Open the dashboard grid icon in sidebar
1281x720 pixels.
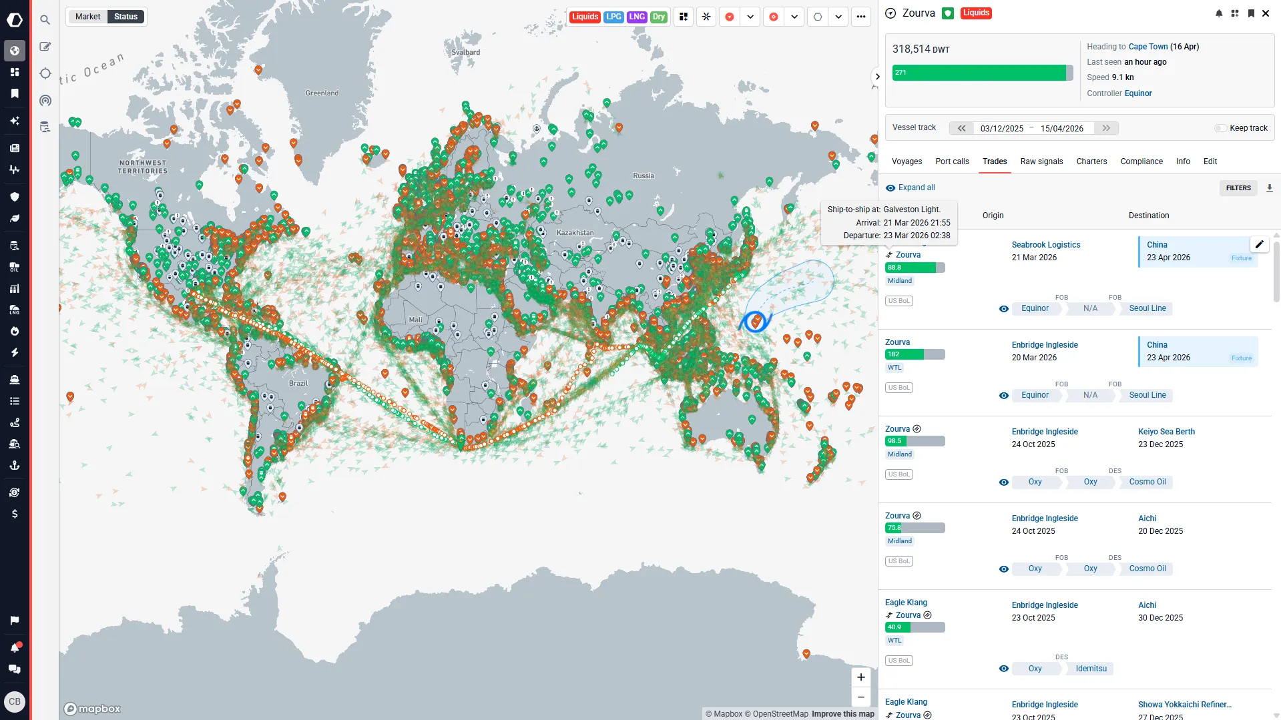coord(15,72)
